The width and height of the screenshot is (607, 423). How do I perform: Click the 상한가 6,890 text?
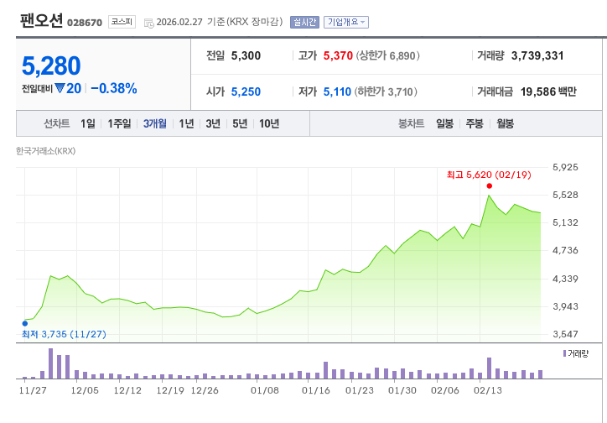(x=387, y=55)
